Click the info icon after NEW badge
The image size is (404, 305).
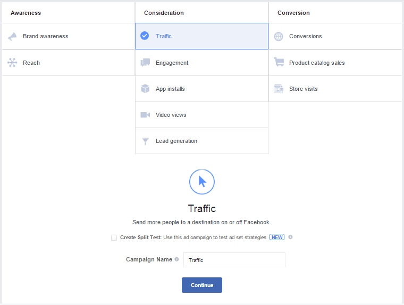coord(291,237)
